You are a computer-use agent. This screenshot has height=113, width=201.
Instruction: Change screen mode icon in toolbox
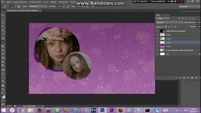point(3,105)
